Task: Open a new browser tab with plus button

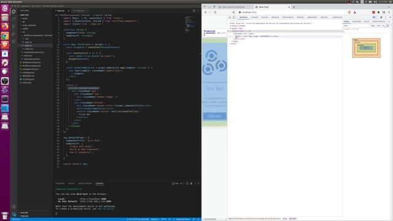Action: click(x=294, y=7)
